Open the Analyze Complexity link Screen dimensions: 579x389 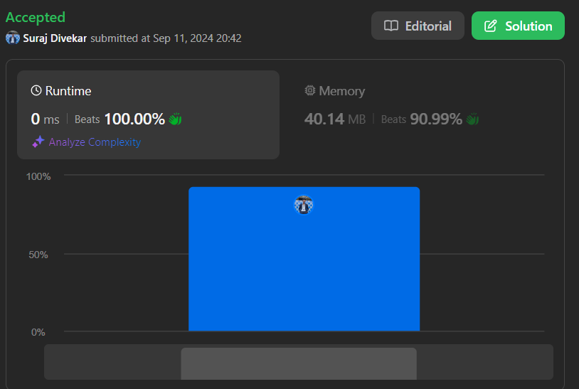pos(95,142)
